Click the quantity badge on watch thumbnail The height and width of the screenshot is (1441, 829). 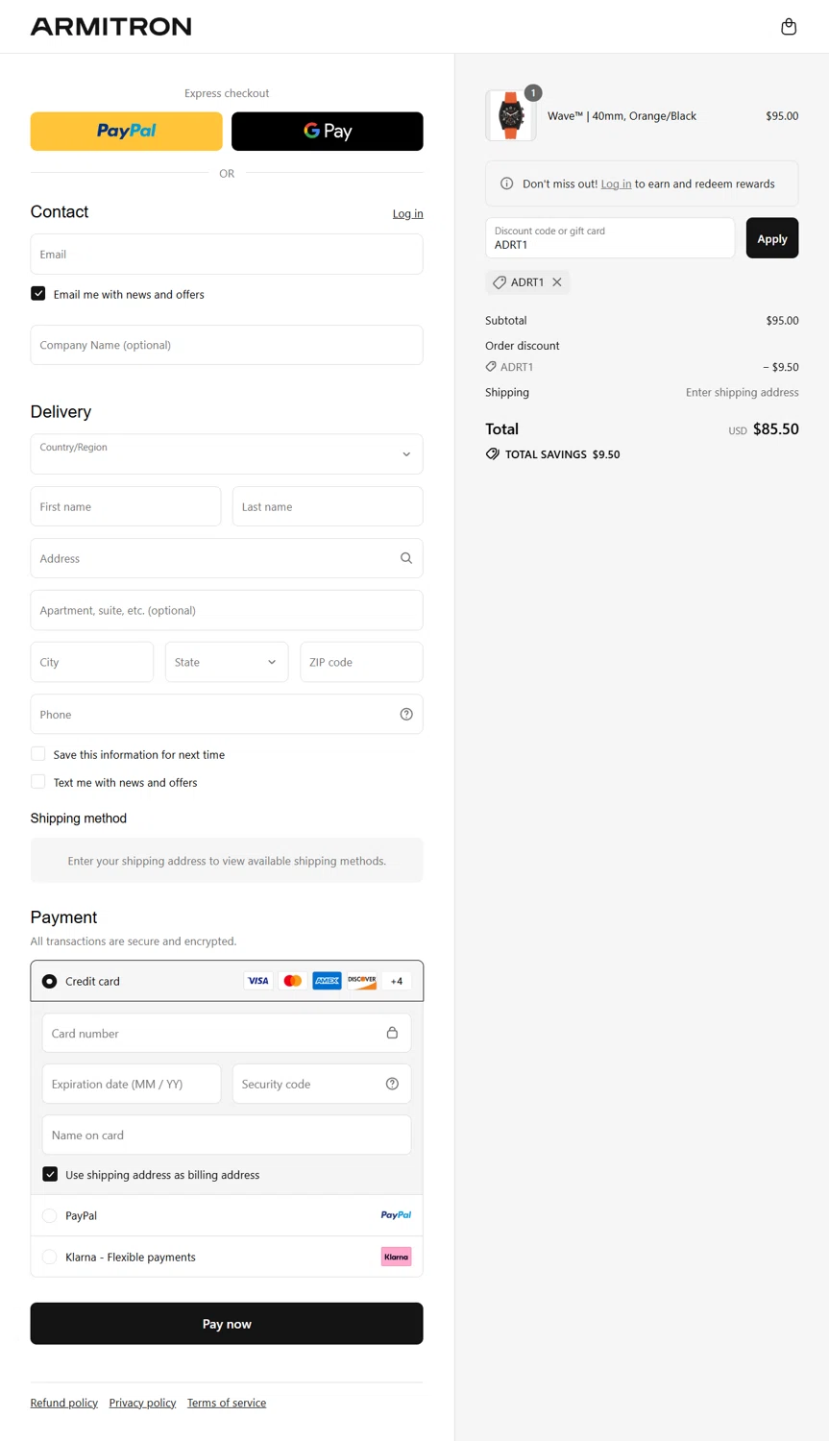(533, 93)
